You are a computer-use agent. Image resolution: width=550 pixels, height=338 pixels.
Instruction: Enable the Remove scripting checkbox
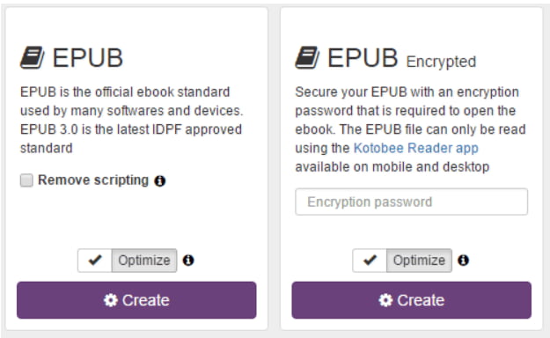(26, 180)
